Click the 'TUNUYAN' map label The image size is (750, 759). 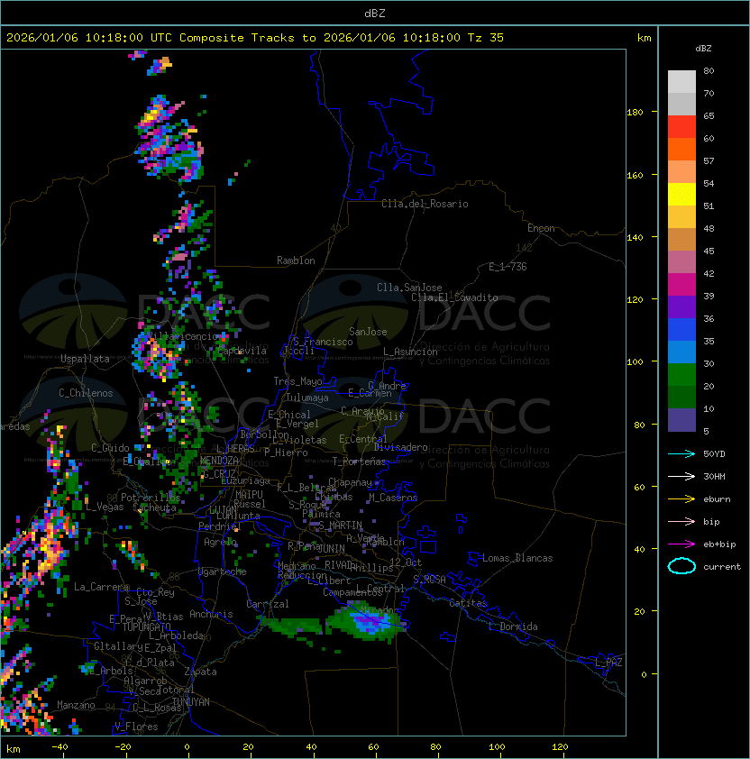(191, 702)
